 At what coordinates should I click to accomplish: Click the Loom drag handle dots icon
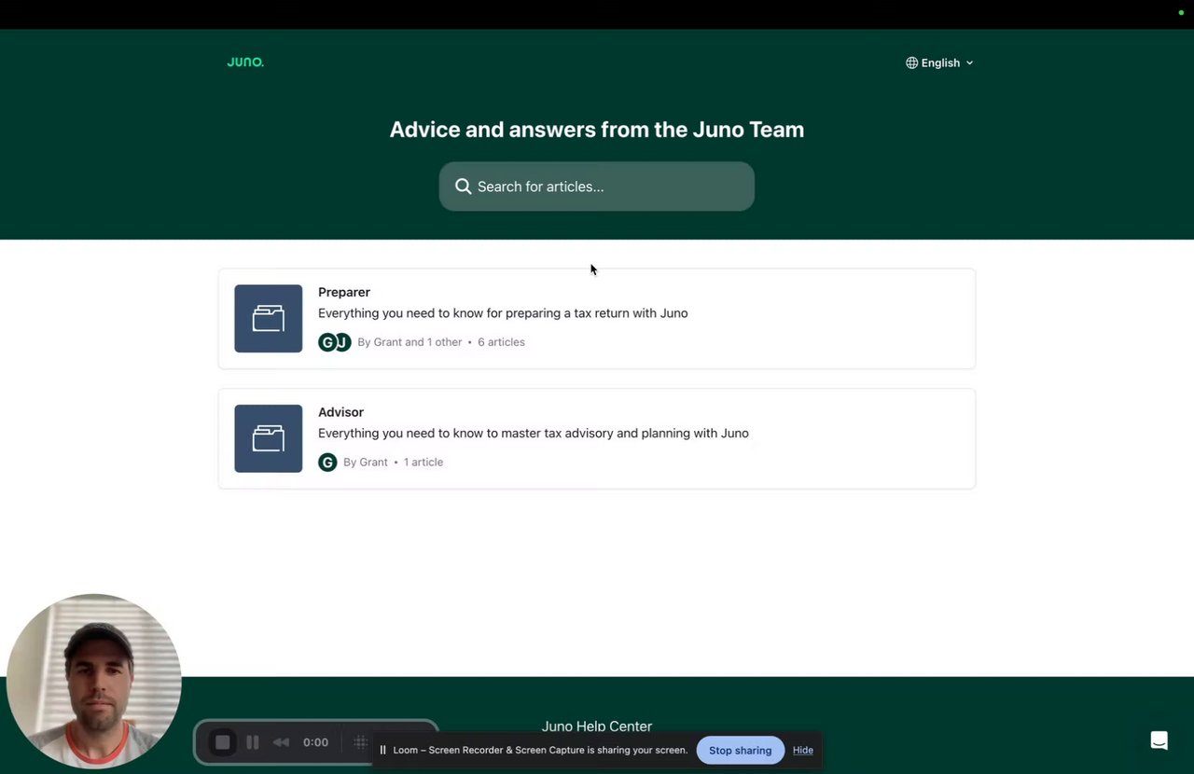click(x=360, y=742)
